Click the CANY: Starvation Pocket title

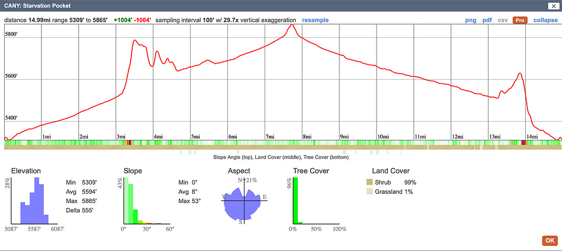click(37, 6)
